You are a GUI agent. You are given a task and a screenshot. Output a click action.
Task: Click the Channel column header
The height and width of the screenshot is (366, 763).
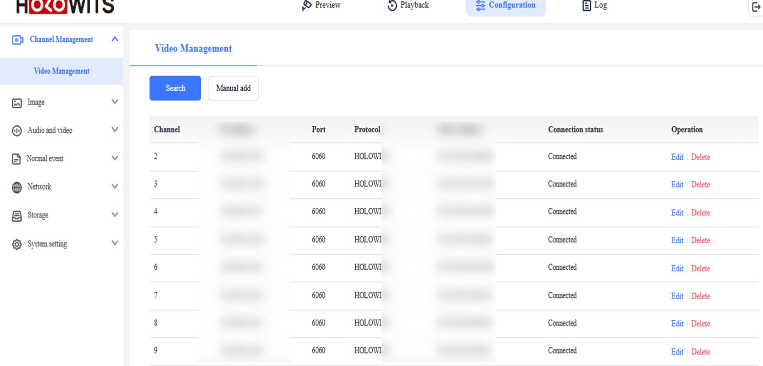167,130
